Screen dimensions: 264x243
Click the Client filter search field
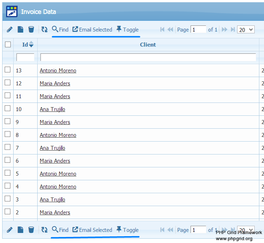[148, 57]
